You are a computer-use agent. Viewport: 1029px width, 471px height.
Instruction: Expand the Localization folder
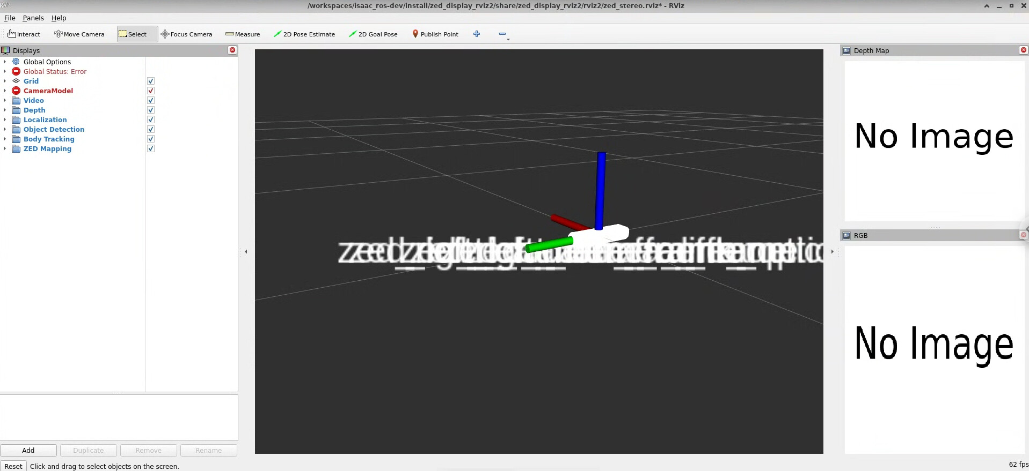(5, 120)
